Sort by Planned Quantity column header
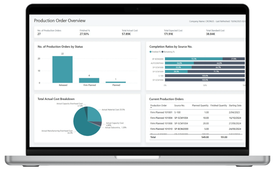The height and width of the screenshot is (170, 275). pos(200,106)
